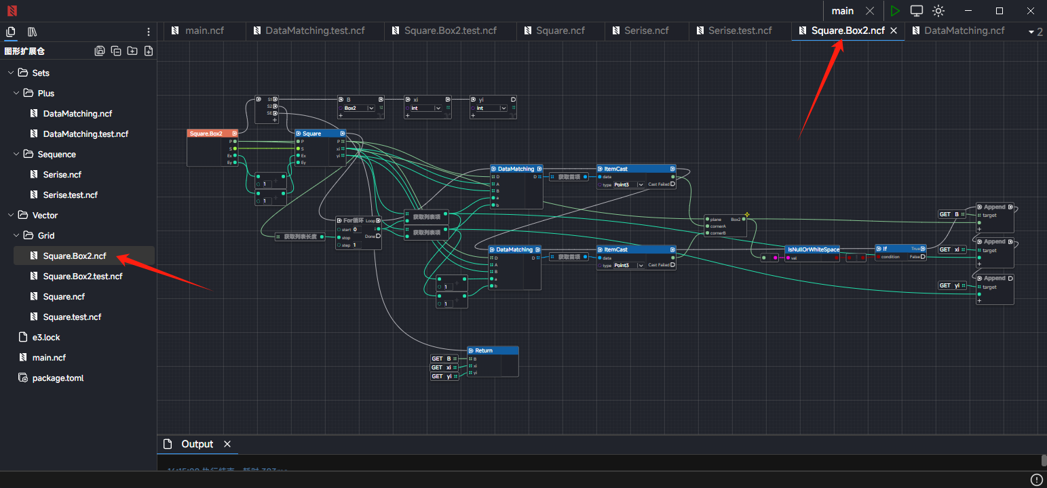Create a new folder via explorer icon
Viewport: 1047px width, 488px height.
[132, 51]
